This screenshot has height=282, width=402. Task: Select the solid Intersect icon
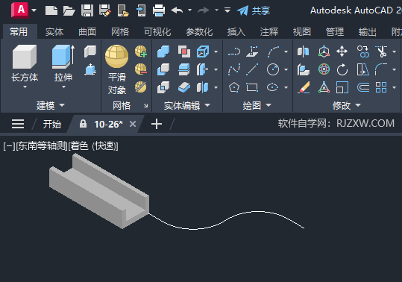(163, 87)
